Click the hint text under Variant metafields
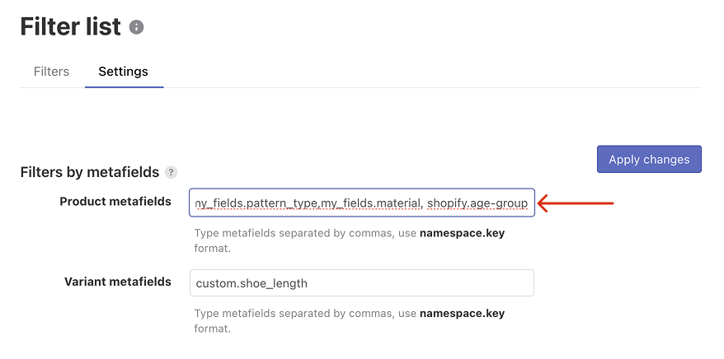This screenshot has width=724, height=359. click(x=350, y=321)
